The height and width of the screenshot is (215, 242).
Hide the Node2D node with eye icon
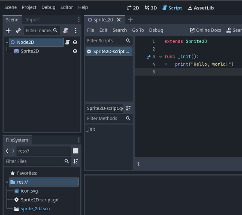pyautogui.click(x=75, y=42)
